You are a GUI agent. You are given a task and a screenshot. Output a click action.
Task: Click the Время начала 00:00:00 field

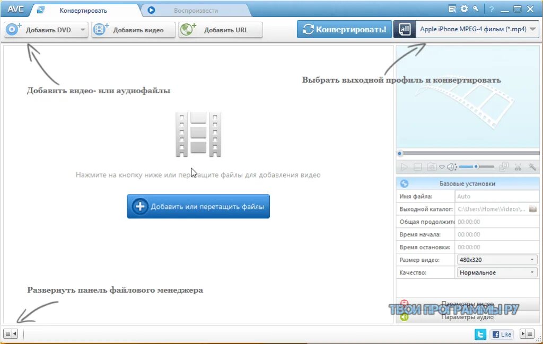pyautogui.click(x=496, y=234)
